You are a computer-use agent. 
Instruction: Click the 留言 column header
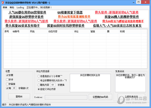click(98, 32)
